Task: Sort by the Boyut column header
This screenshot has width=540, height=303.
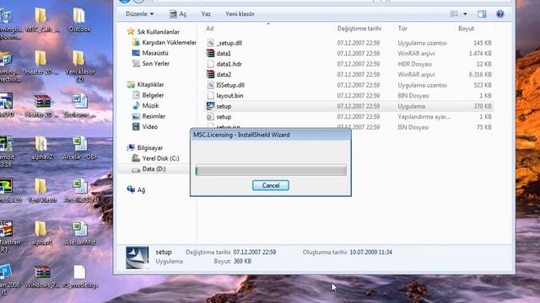Action: (x=466, y=29)
